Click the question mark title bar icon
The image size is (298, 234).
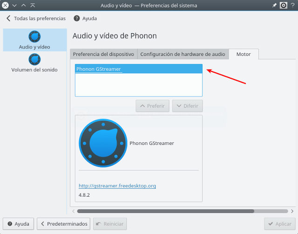pyautogui.click(x=293, y=5)
